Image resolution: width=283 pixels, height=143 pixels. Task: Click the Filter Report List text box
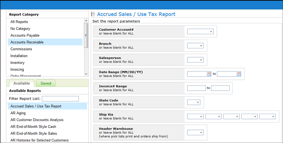click(60, 99)
